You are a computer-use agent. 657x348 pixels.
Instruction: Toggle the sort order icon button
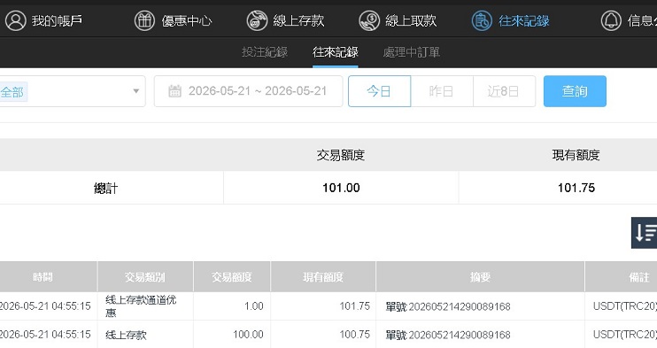click(645, 233)
